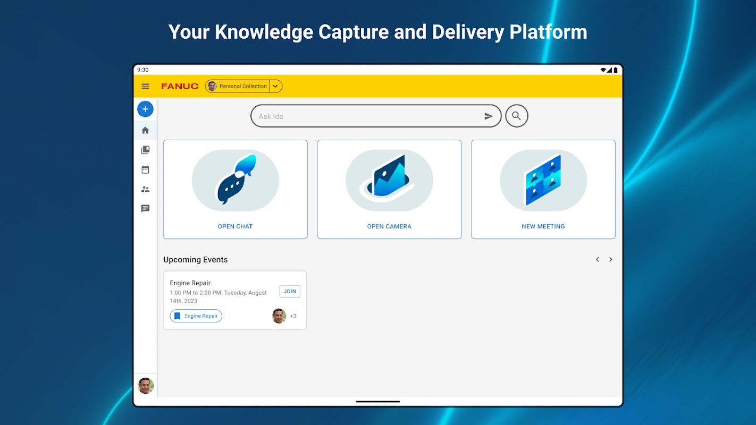Join the Engine Repair event
756x425 pixels.
point(290,291)
